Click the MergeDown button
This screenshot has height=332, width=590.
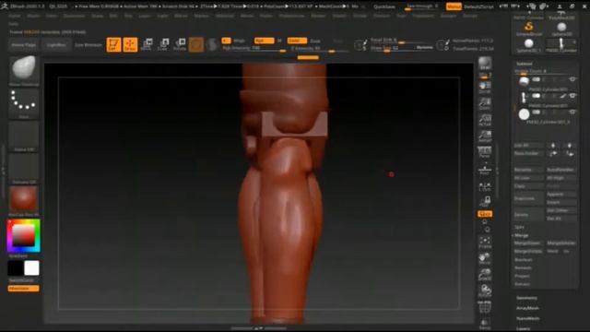(527, 243)
